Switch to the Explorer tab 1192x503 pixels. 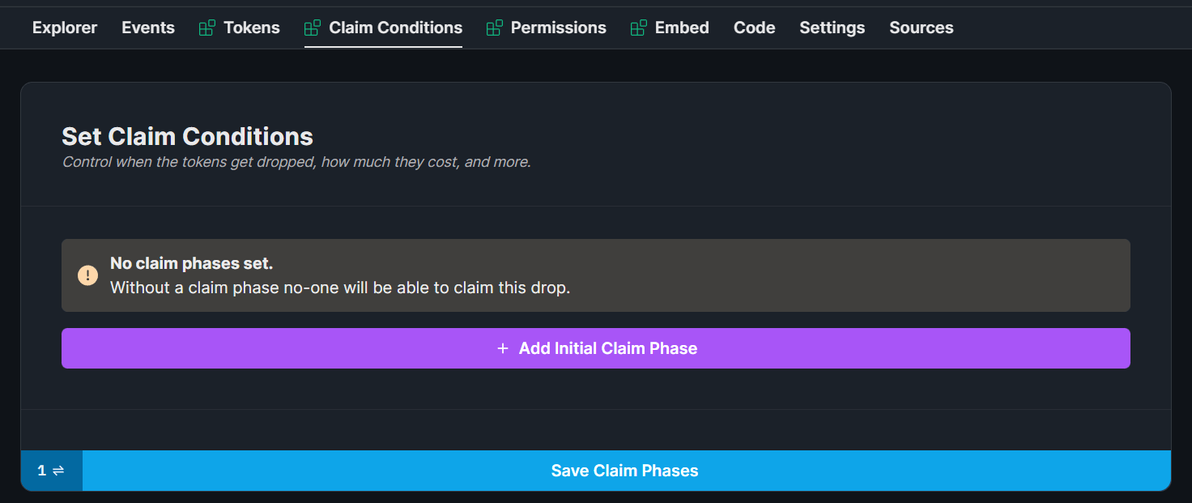click(x=64, y=27)
